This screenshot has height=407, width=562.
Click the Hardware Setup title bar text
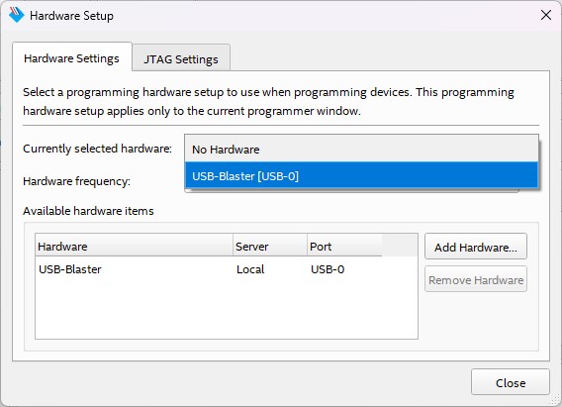[71, 16]
